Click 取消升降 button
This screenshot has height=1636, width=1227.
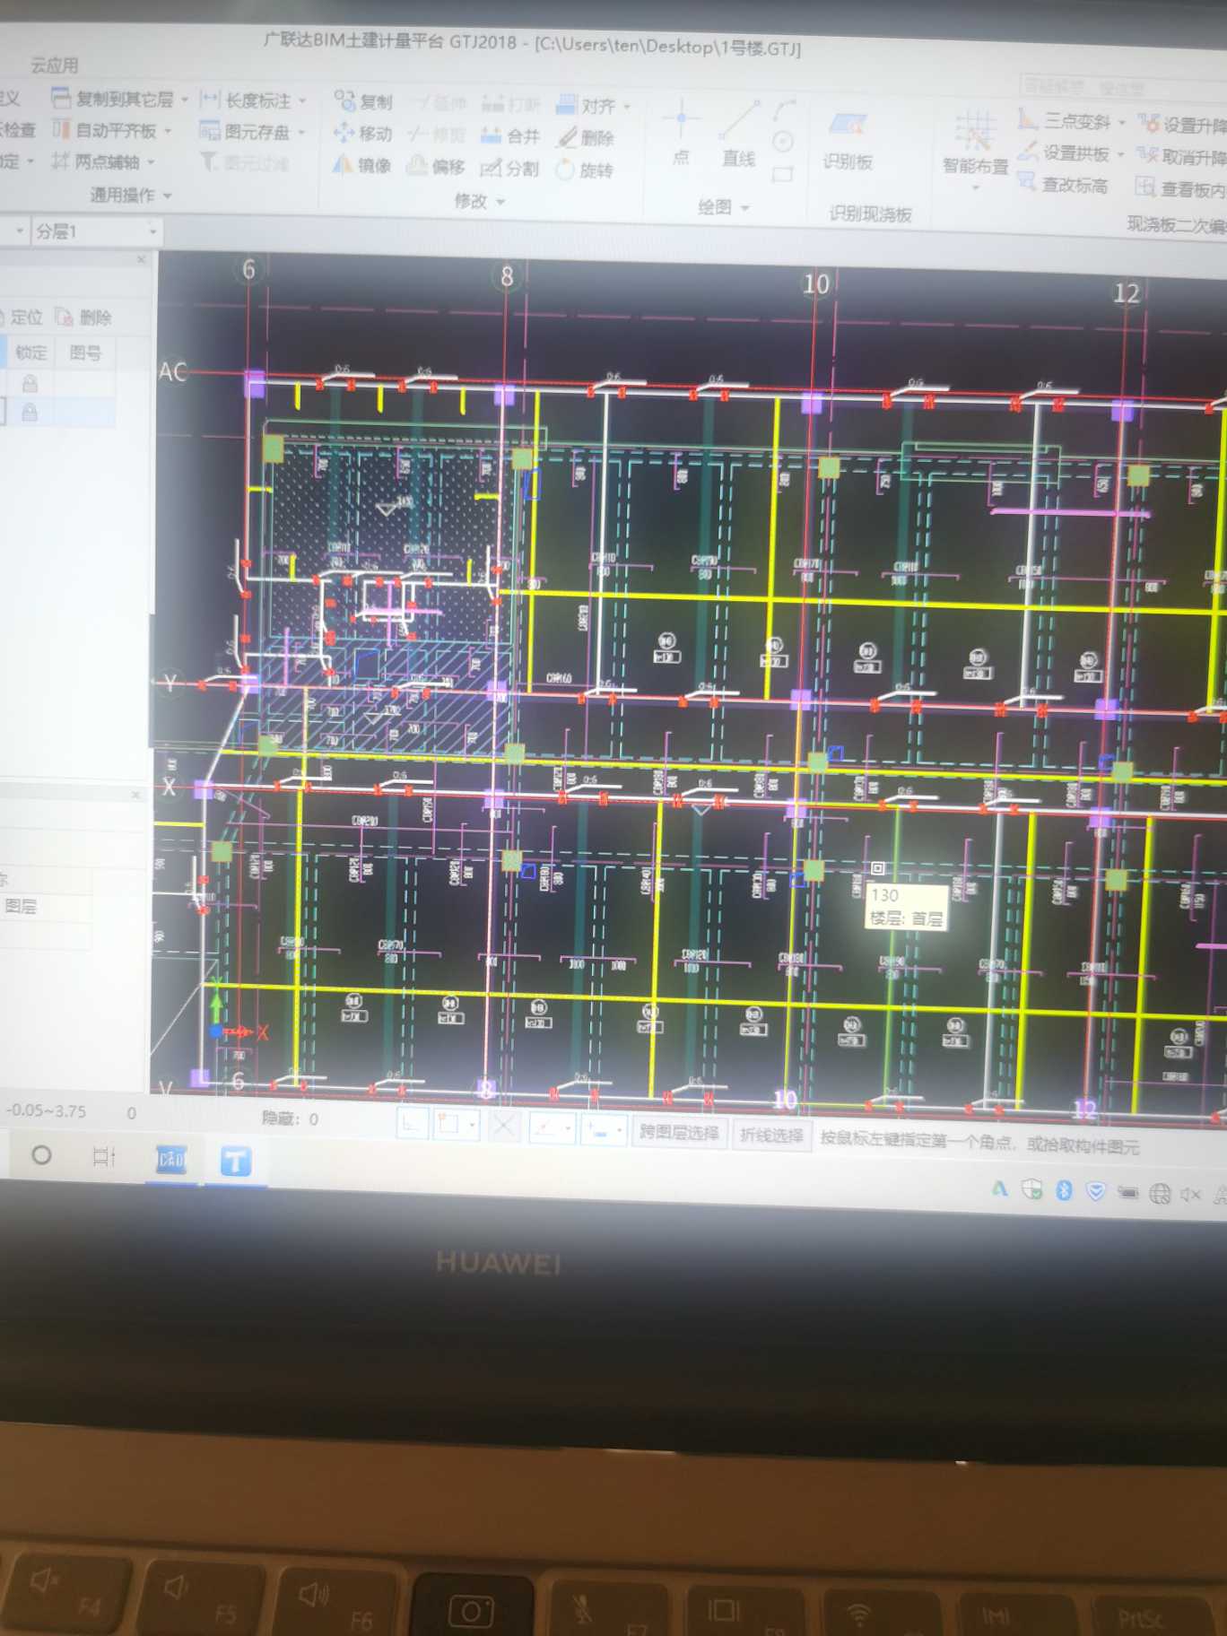pyautogui.click(x=1182, y=157)
